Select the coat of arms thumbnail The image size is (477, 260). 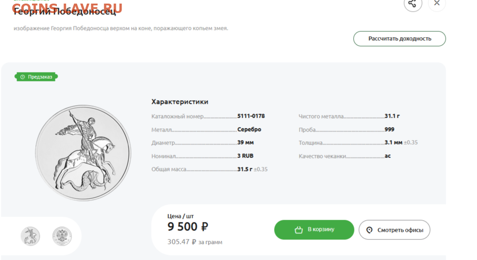pyautogui.click(x=62, y=236)
